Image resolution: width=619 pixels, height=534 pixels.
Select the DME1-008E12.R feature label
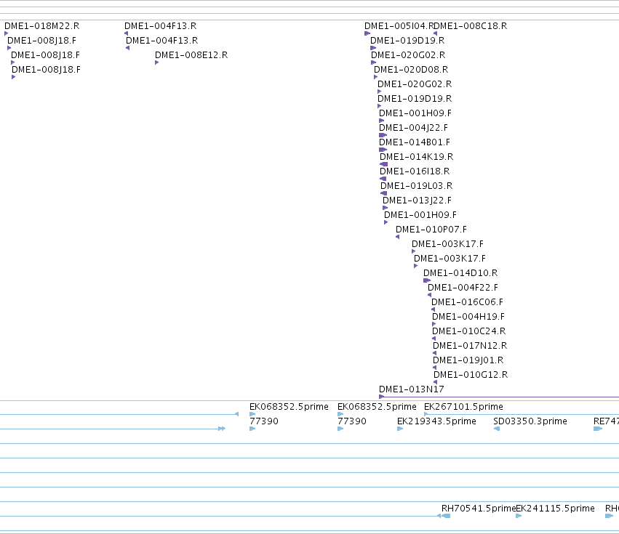click(191, 55)
